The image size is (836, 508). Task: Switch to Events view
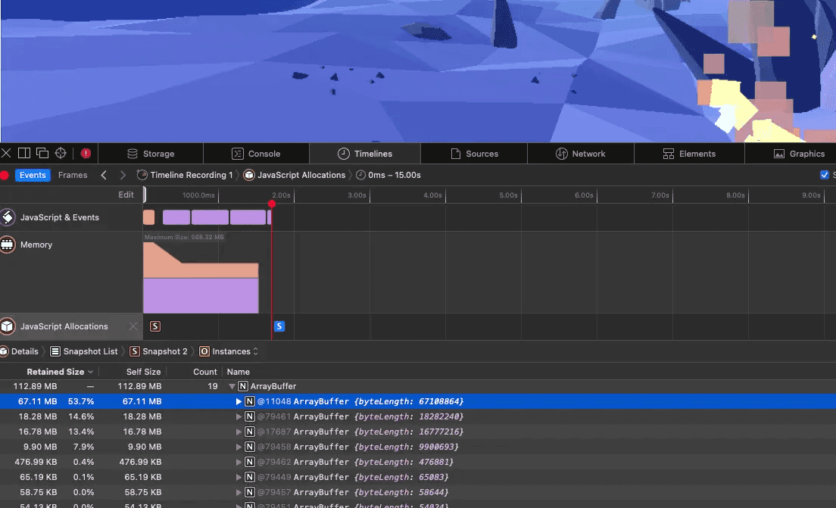[33, 175]
